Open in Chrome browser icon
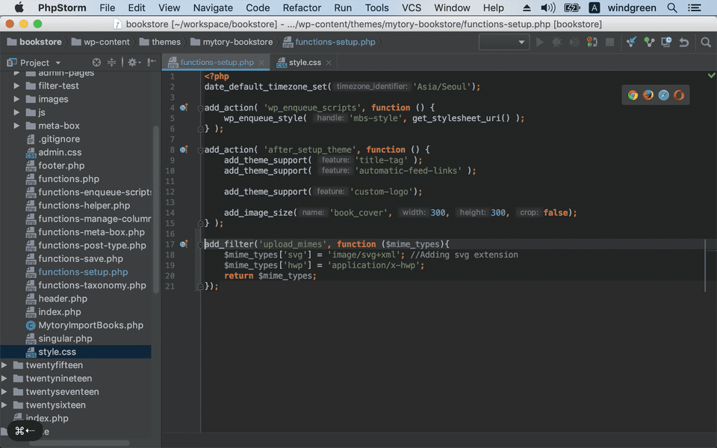The image size is (717, 448). click(x=633, y=95)
